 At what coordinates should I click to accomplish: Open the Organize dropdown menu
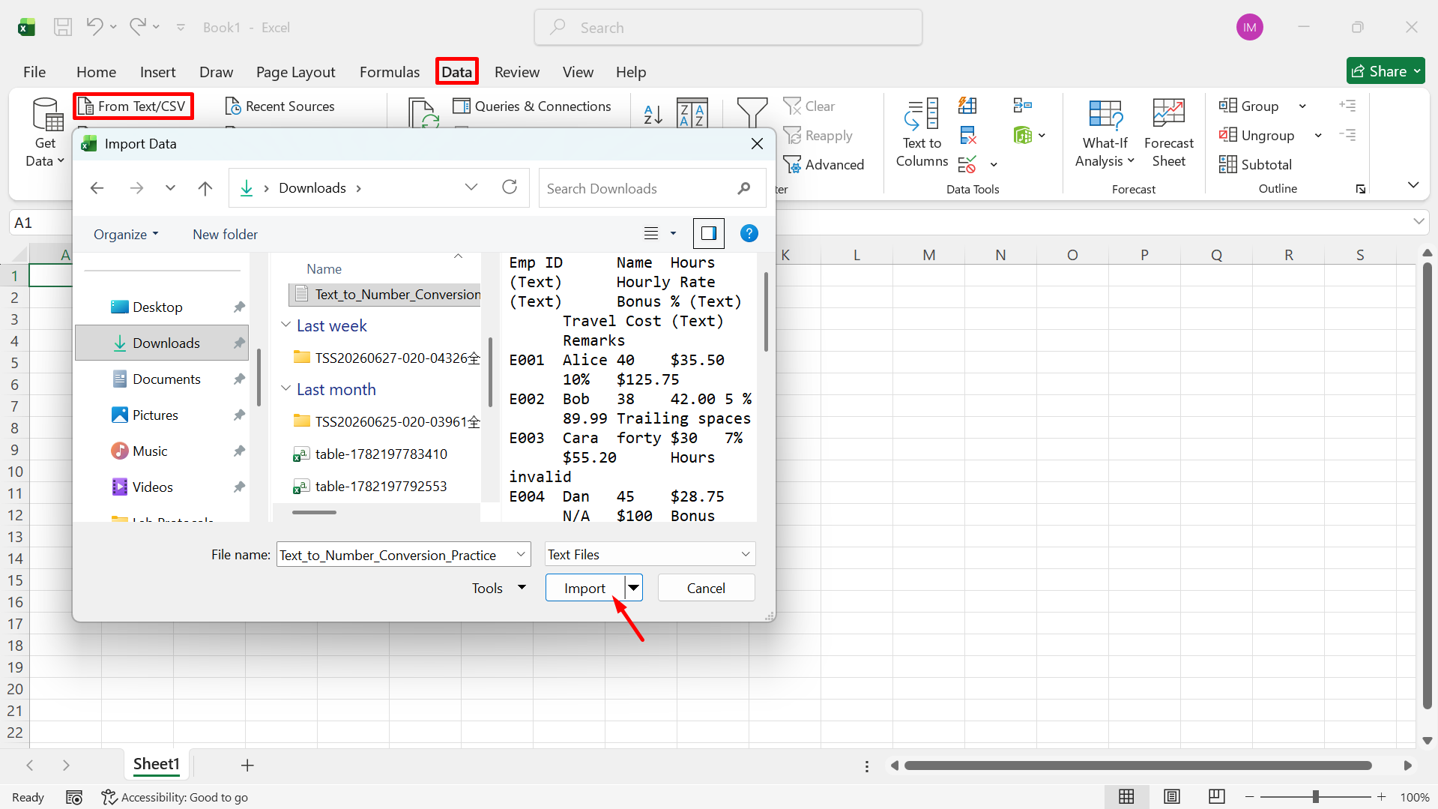(126, 234)
